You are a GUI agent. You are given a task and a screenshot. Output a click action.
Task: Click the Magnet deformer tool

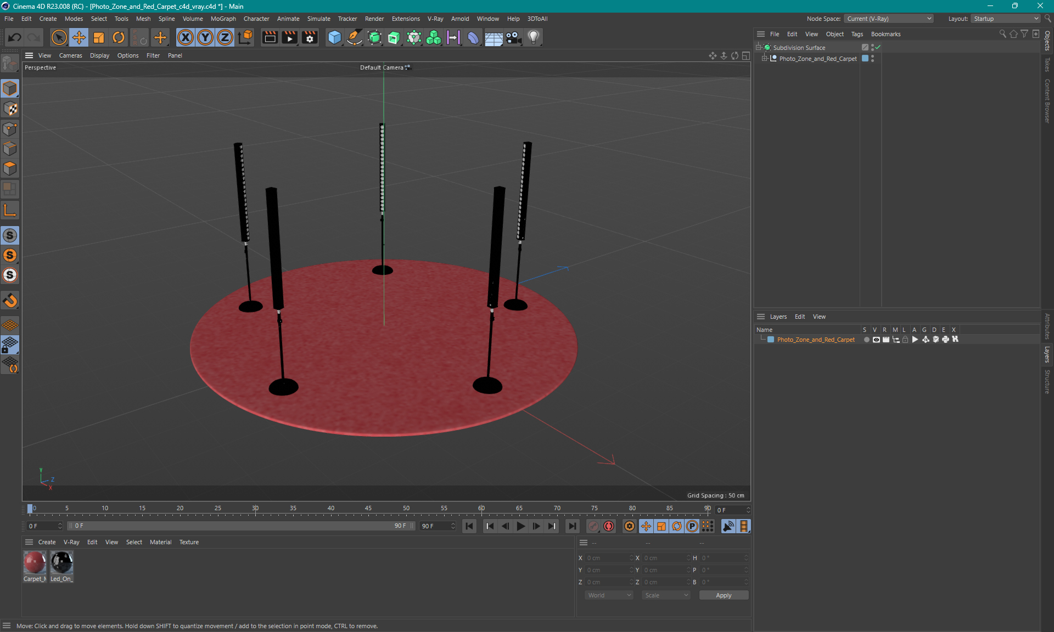click(10, 300)
